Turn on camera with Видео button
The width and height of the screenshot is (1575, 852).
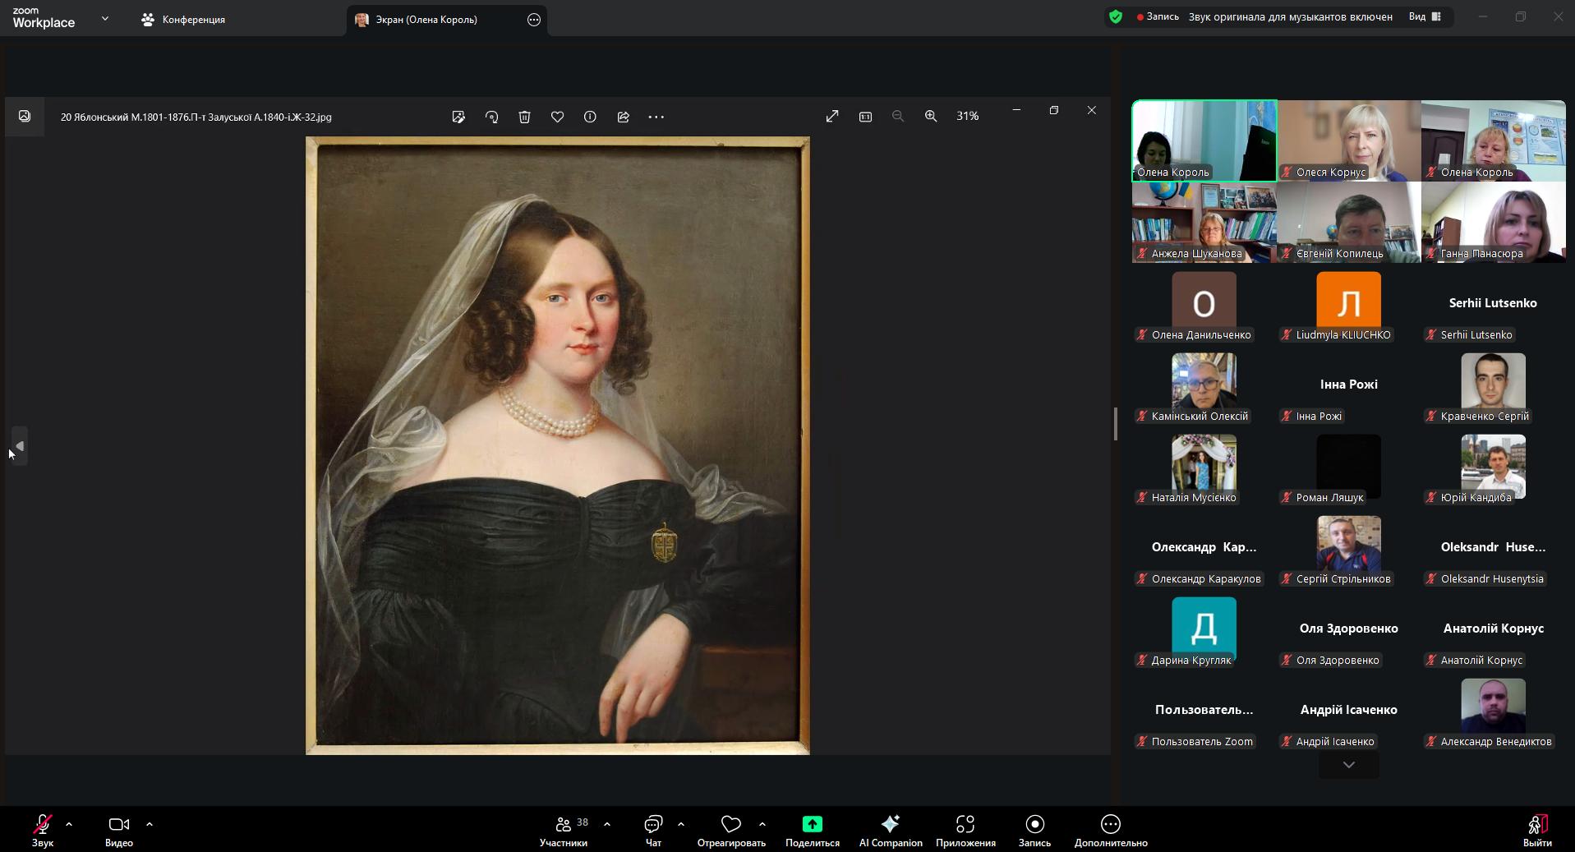pyautogui.click(x=119, y=830)
